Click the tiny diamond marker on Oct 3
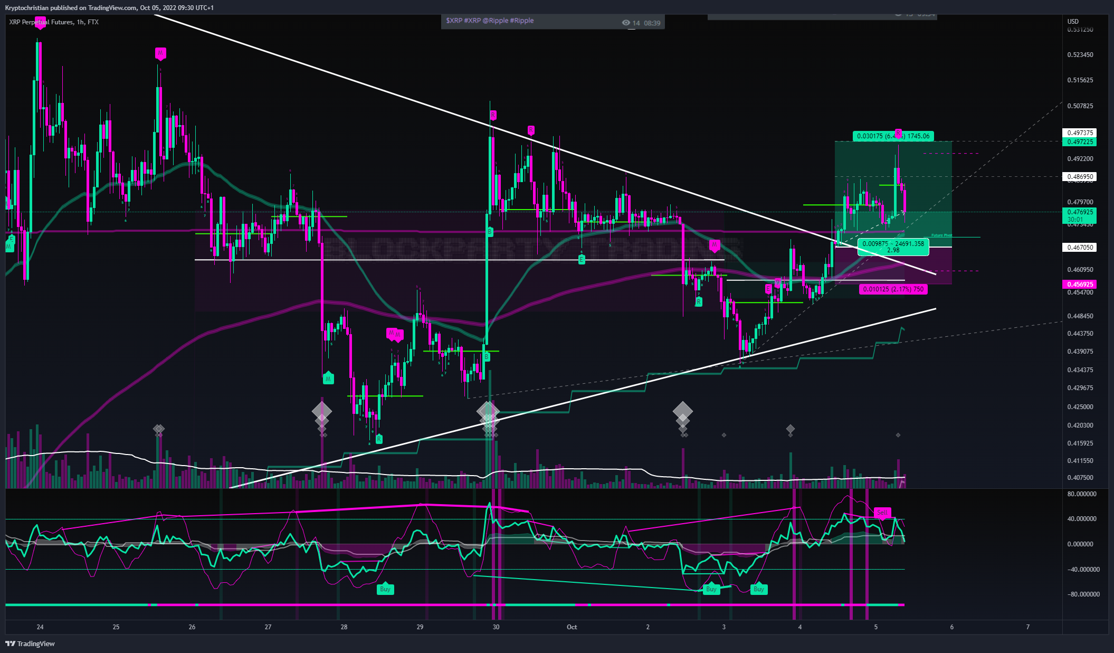 [724, 435]
